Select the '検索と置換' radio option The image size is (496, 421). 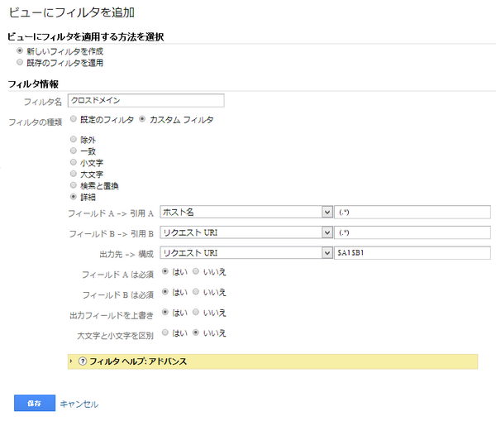click(x=74, y=185)
